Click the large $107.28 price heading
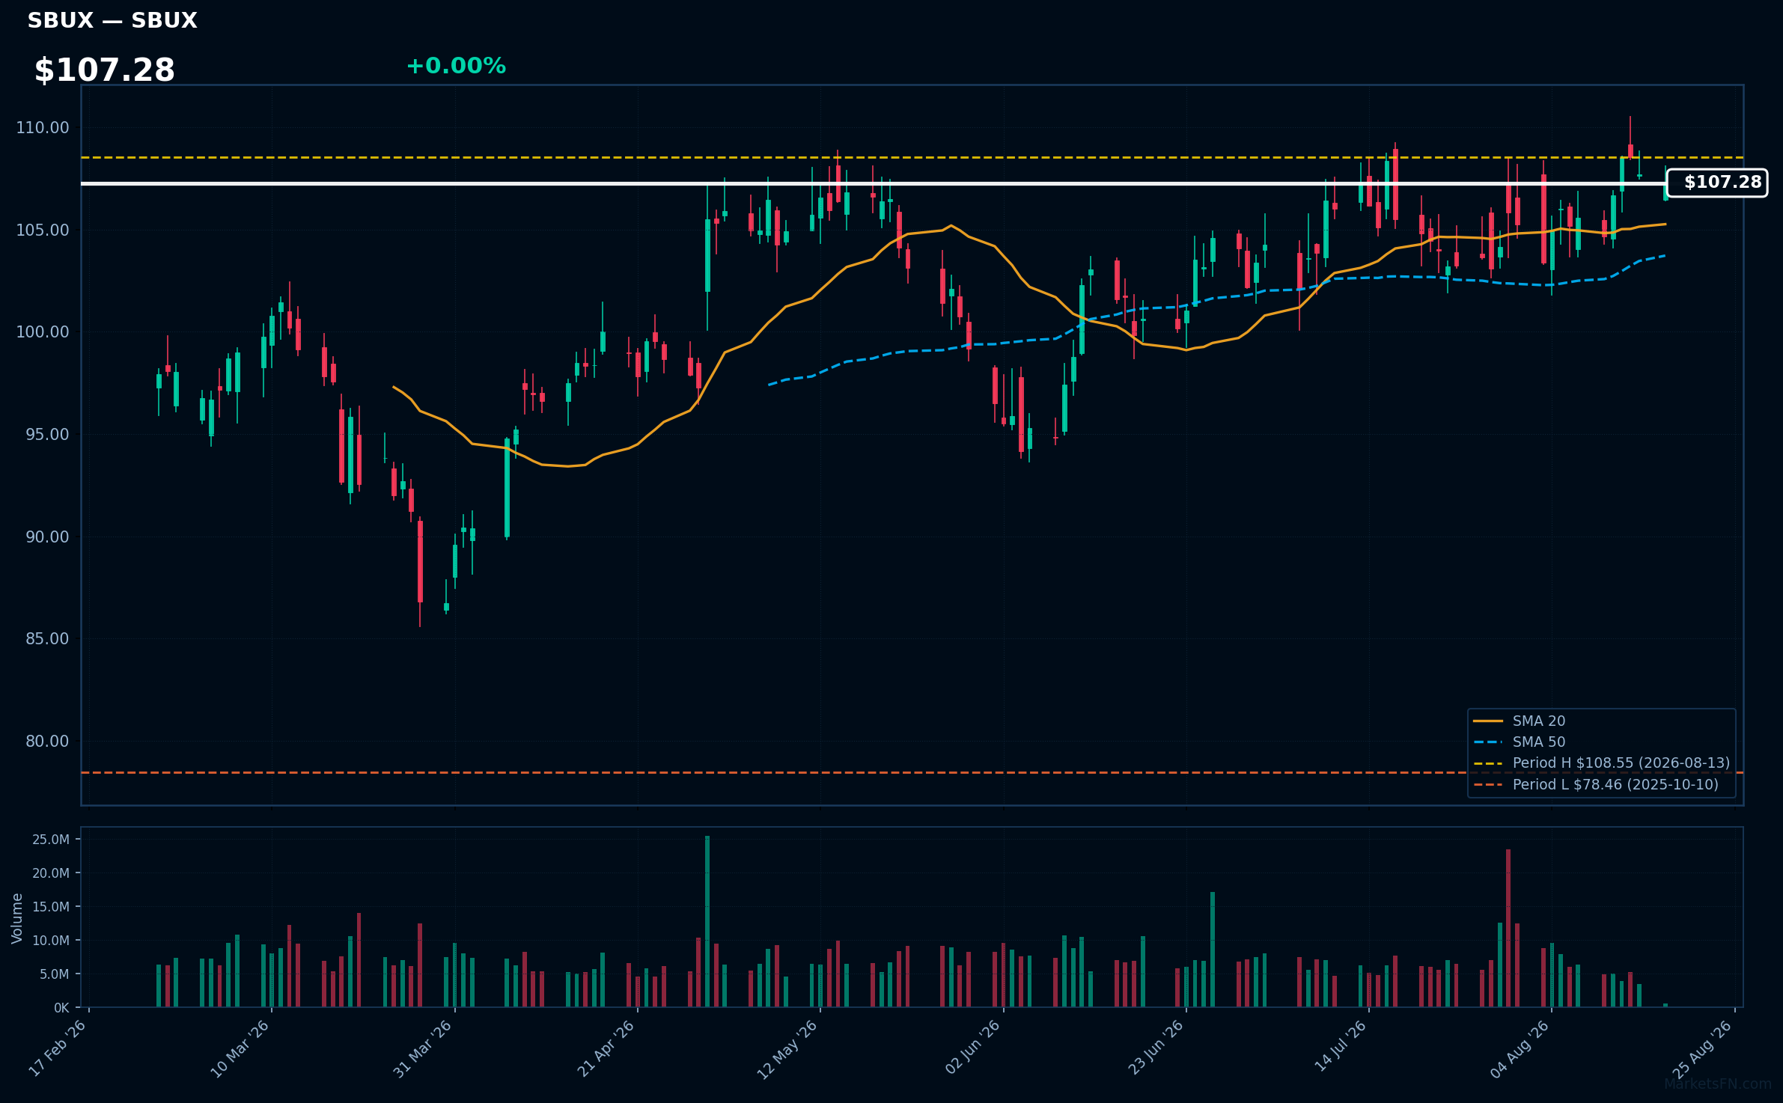This screenshot has height=1103, width=1783. tap(105, 70)
